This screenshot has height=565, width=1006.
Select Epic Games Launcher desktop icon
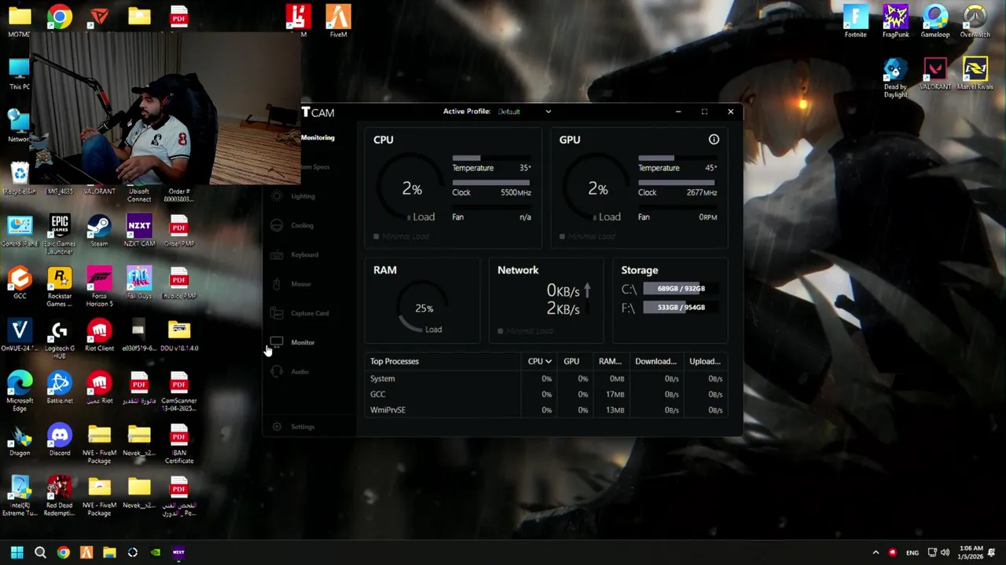pyautogui.click(x=60, y=234)
